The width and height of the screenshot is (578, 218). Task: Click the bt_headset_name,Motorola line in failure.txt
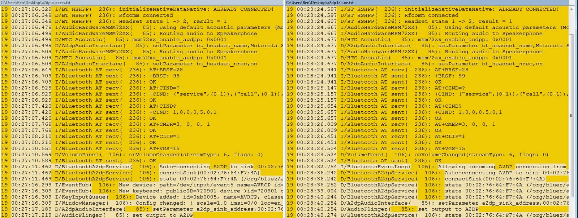tap(427, 46)
